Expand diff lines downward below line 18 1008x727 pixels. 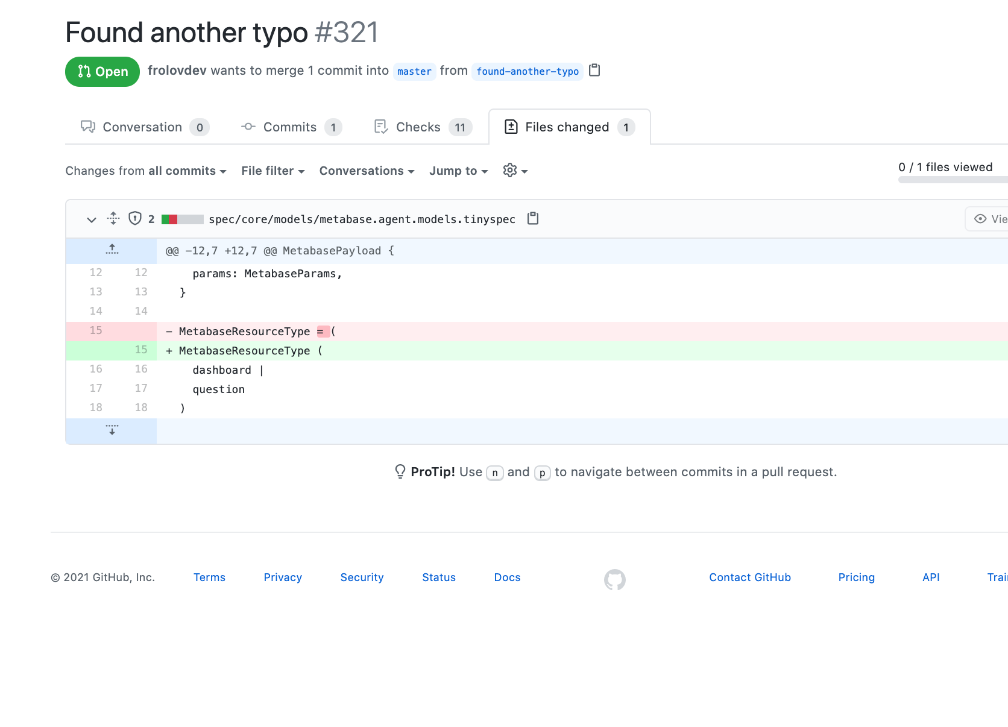112,430
